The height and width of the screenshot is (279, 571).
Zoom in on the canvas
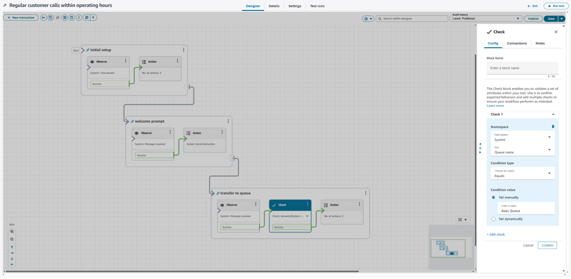[12, 232]
